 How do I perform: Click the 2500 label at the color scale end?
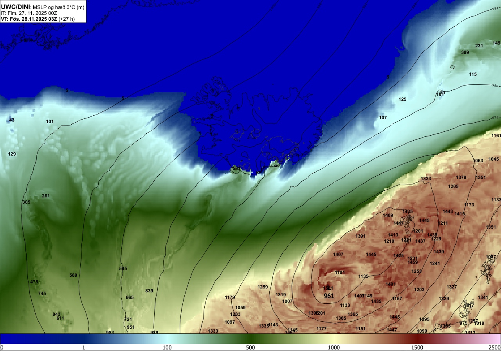495,347
